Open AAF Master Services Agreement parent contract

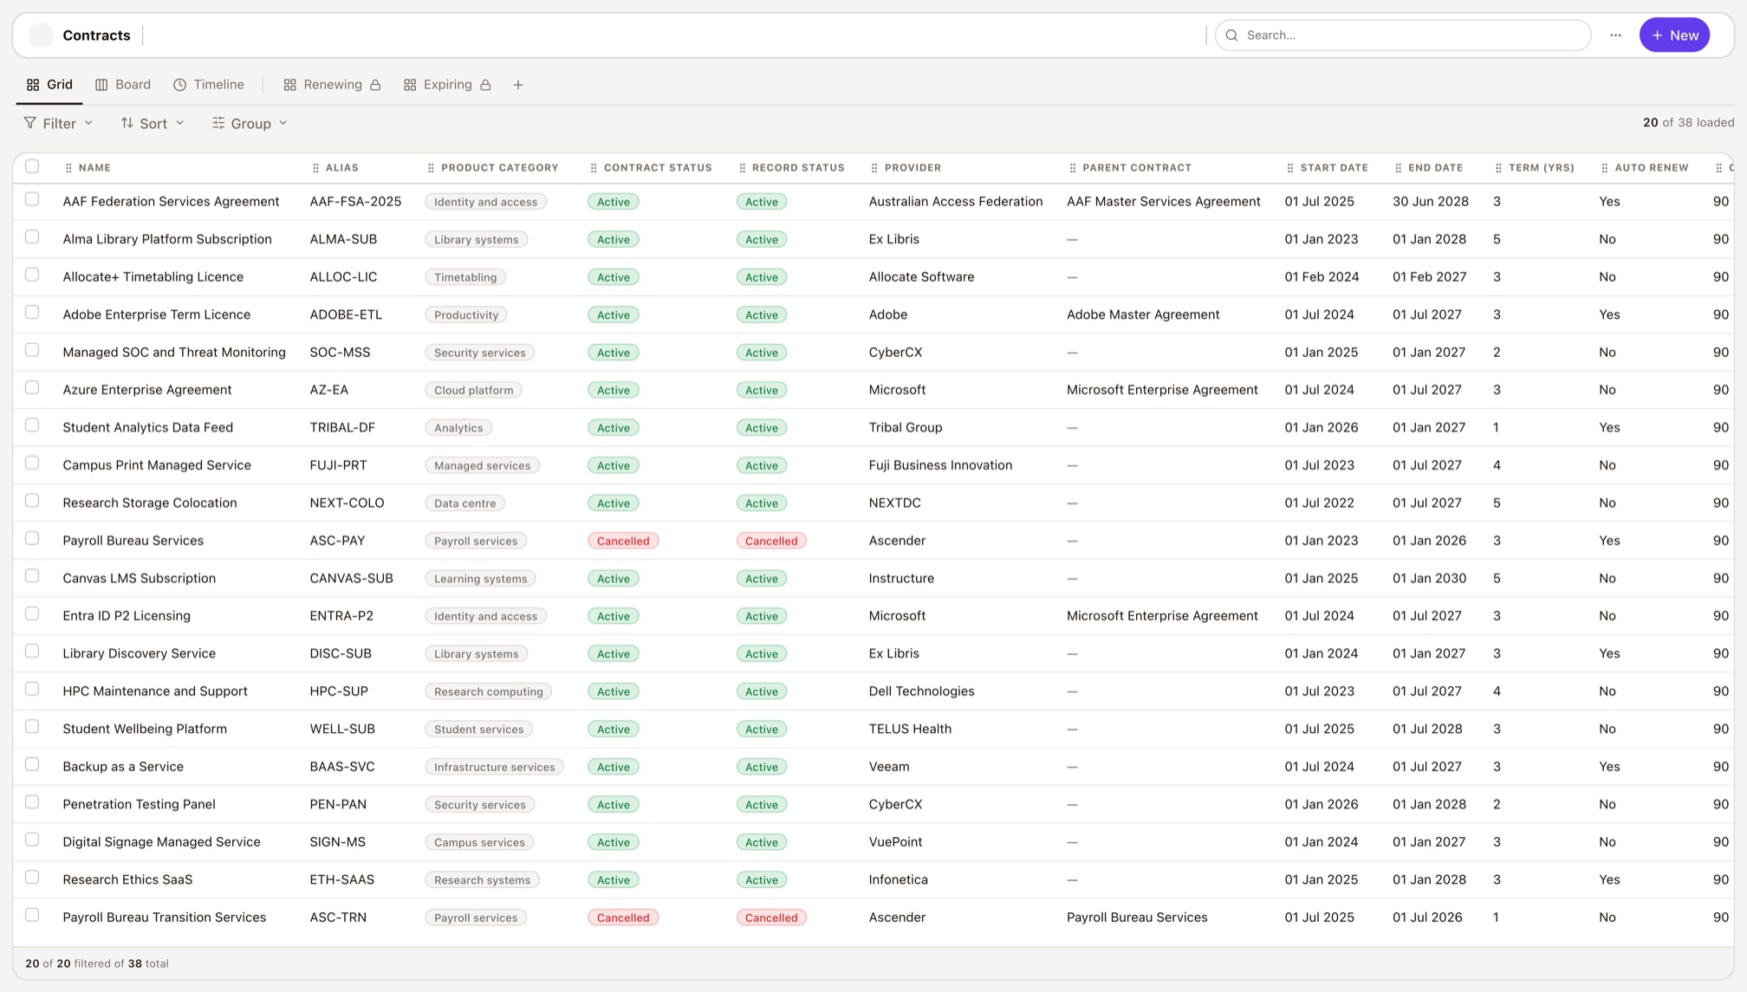click(x=1163, y=202)
